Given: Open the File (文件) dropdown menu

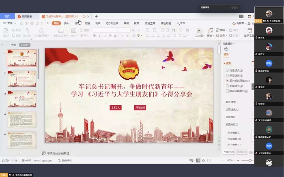Looking at the screenshot, I should [x=9, y=23].
